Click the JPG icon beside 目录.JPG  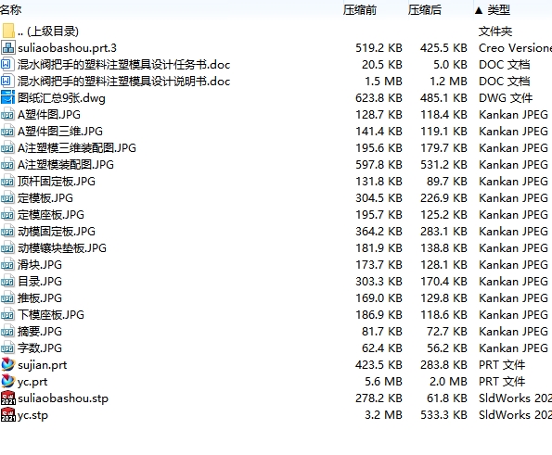(7, 282)
